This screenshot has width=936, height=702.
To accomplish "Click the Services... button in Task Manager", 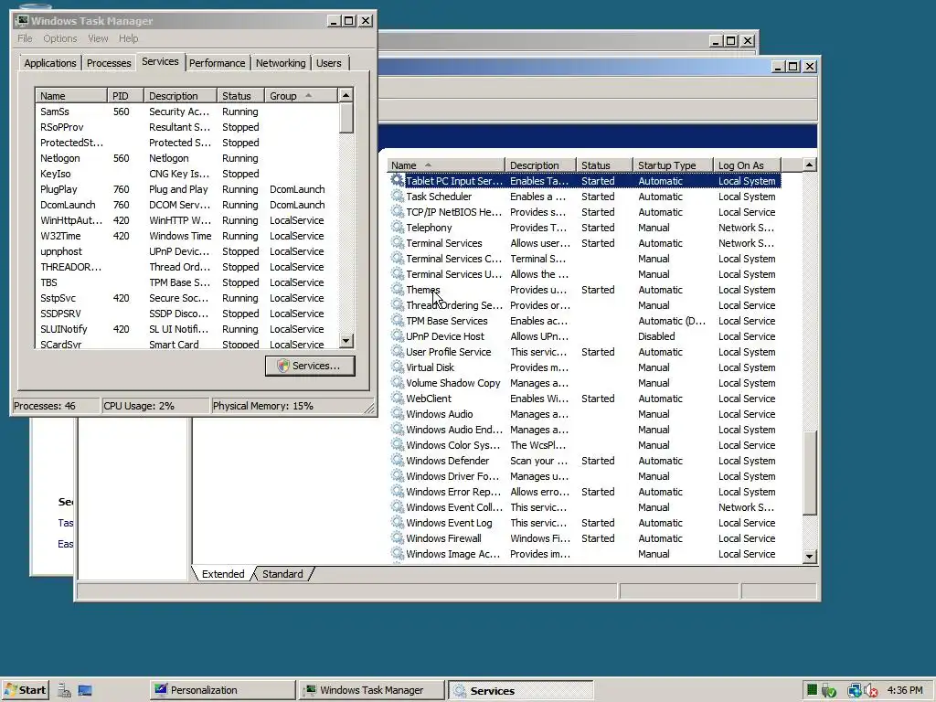I will point(310,366).
